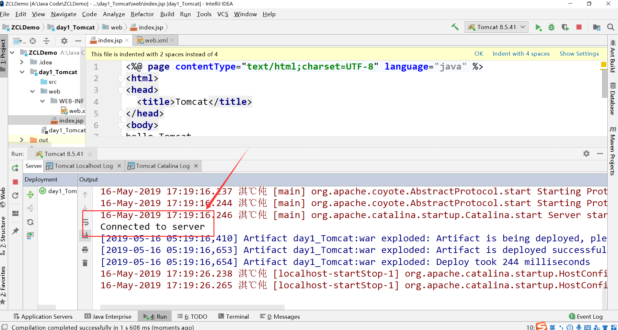
Task: Open the Terminal tool window
Action: pos(234,316)
